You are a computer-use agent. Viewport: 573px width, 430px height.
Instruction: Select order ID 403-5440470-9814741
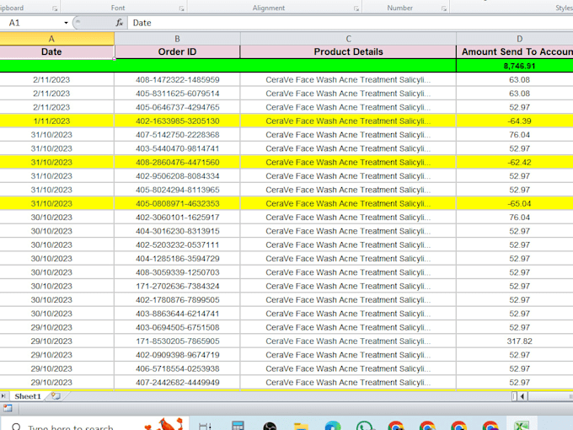click(x=177, y=148)
